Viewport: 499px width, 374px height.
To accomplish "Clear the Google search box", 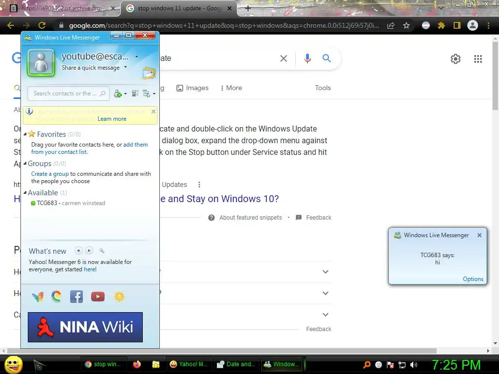I will pyautogui.click(x=283, y=58).
